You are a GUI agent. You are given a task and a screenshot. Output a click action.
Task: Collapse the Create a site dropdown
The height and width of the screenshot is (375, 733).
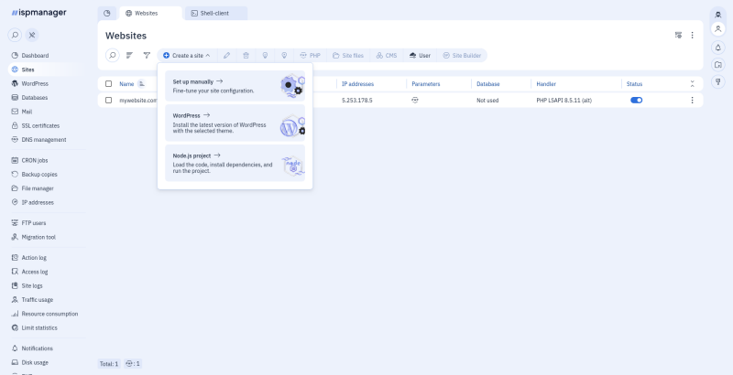pos(187,56)
